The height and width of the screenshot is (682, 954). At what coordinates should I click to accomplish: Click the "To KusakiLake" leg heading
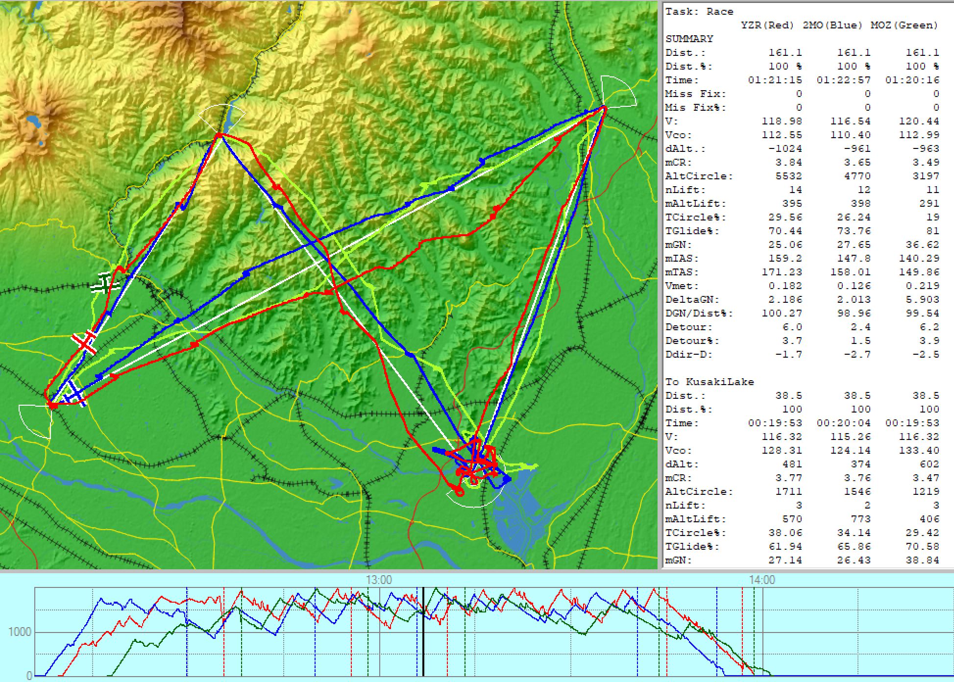point(709,382)
